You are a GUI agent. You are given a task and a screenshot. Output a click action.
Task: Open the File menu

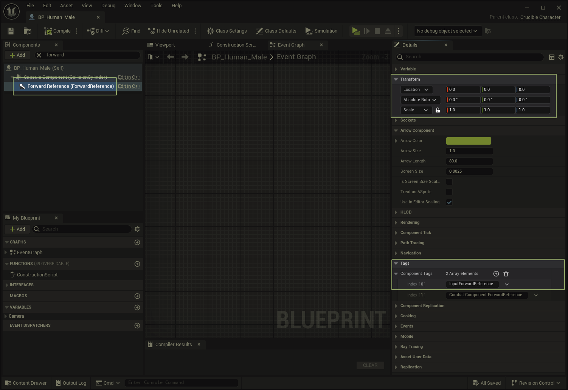coord(30,6)
